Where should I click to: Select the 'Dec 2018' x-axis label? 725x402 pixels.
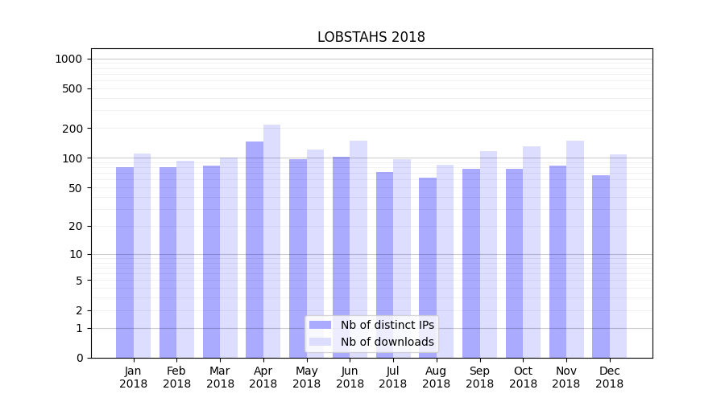(609, 377)
